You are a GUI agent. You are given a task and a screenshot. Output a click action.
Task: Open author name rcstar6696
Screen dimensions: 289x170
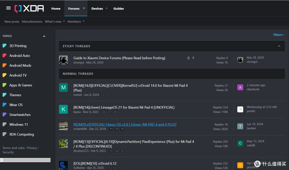coord(80,129)
